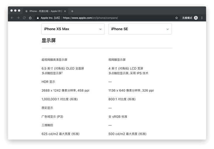Go back to the previous page

coord(12,18)
